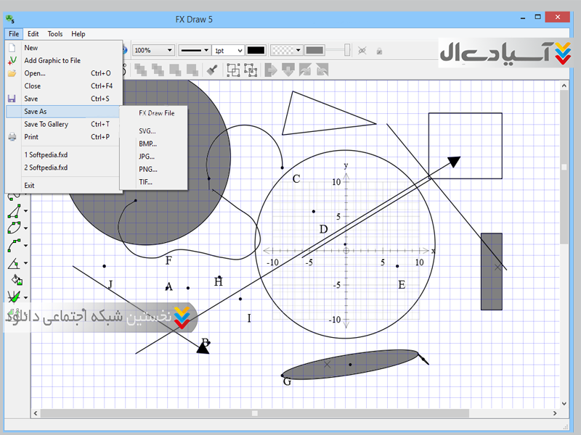Open the Tools menu
Screen dimensions: 581x435
tap(55, 33)
